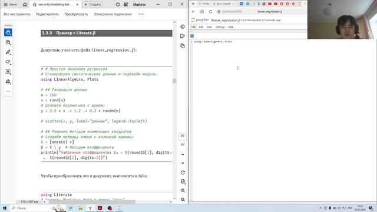Select the freehand draw lasso tool
The width and height of the screenshot is (377, 212).
[8, 62]
